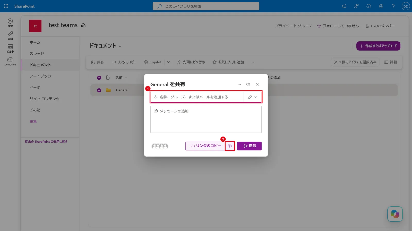Click 先頭にピン留め in the command bar
This screenshot has height=231, width=412.
pos(191,62)
